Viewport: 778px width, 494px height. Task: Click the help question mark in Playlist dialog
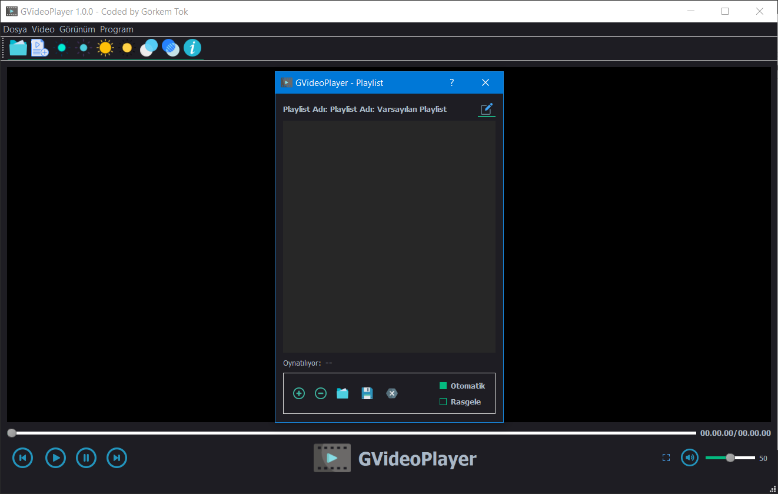[452, 83]
